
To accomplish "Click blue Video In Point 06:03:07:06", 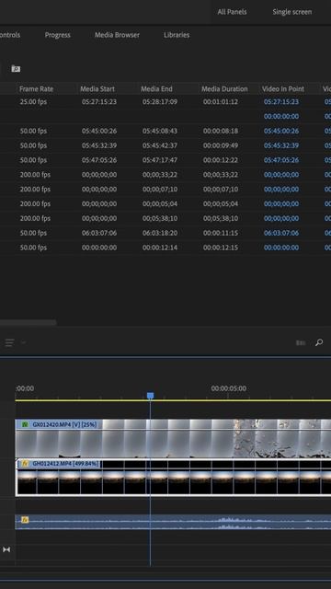I will (x=281, y=233).
